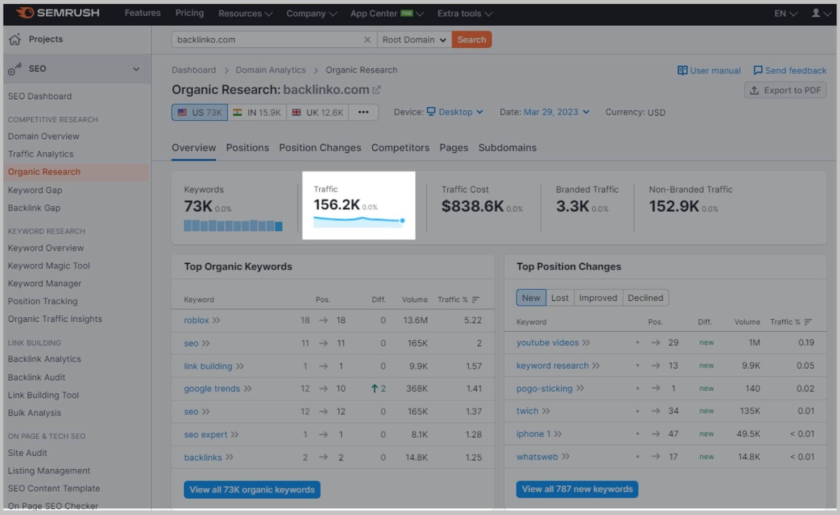Open Backlink Audit in sidebar

[37, 377]
